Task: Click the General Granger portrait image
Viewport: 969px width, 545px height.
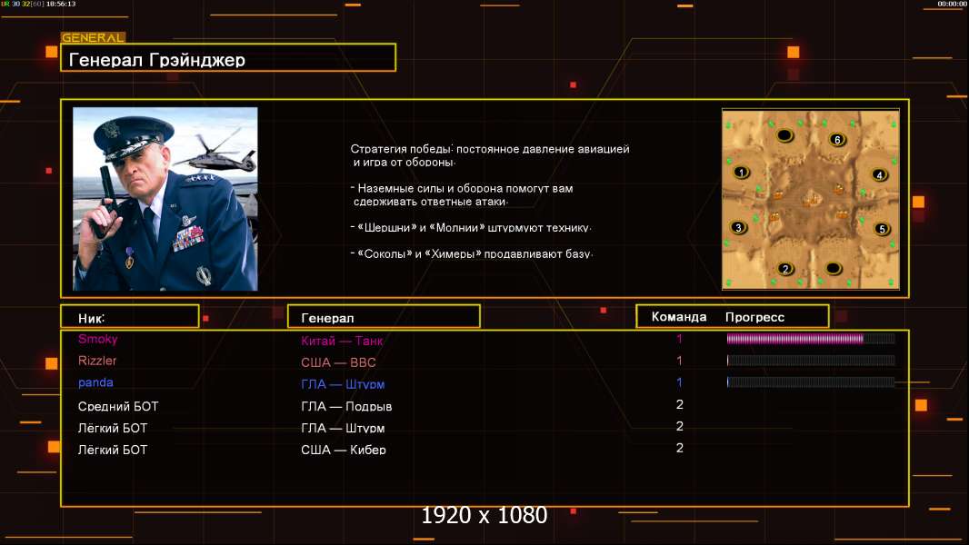Action: 165,199
